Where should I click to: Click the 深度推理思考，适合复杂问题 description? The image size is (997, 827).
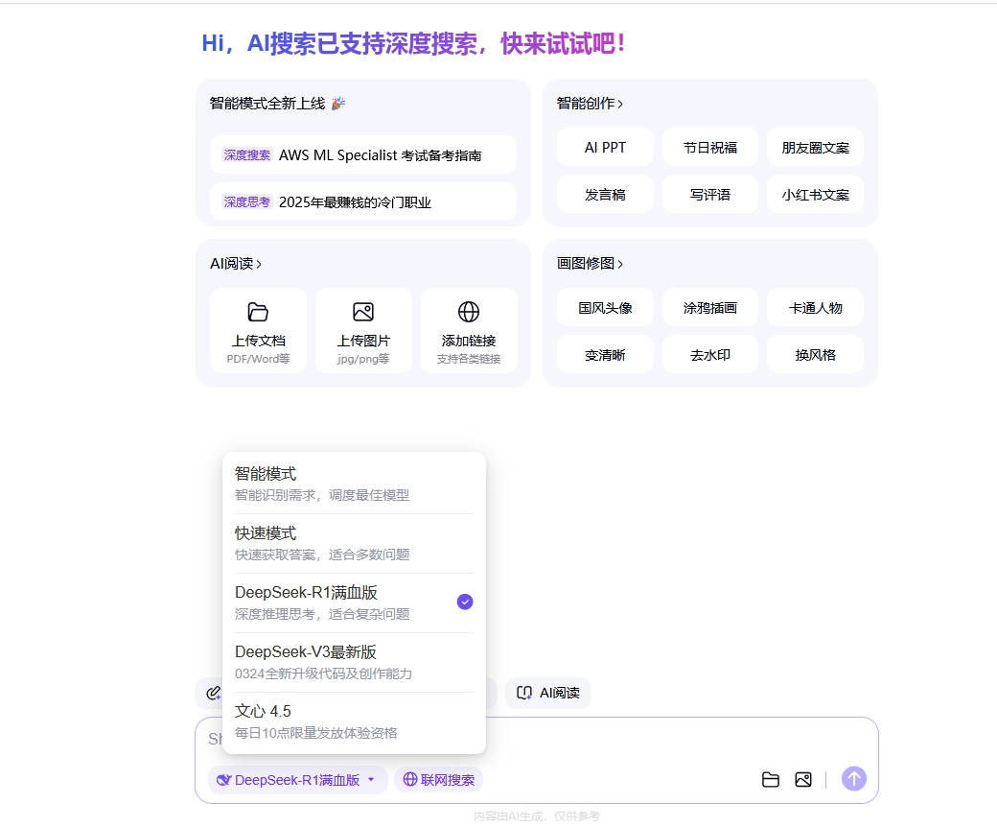click(x=322, y=614)
